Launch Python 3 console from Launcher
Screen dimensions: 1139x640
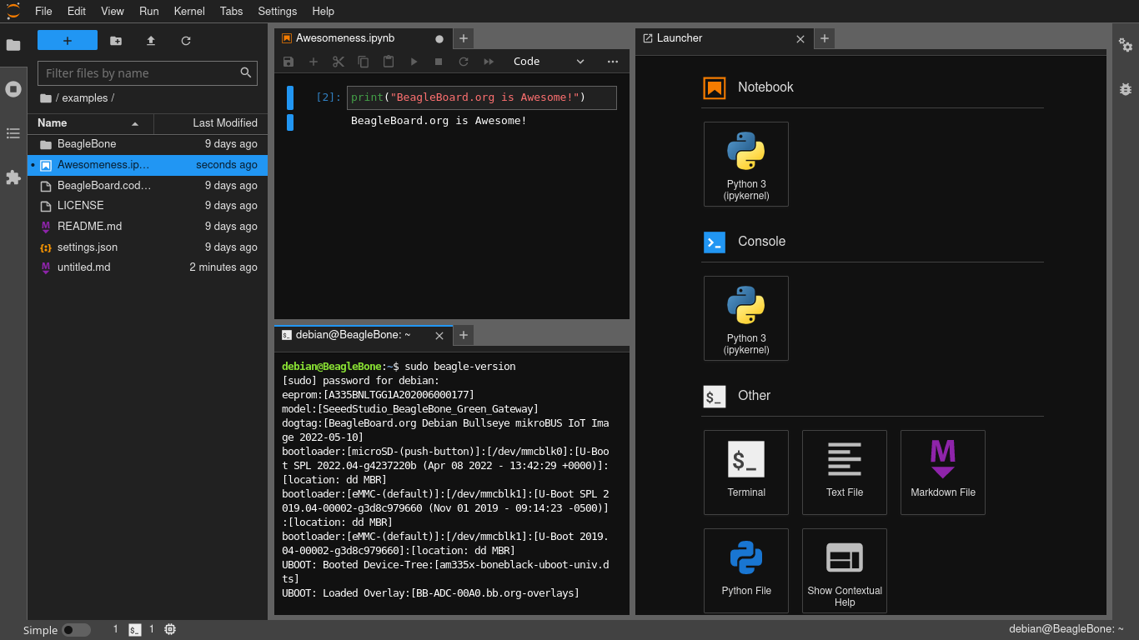click(x=746, y=318)
